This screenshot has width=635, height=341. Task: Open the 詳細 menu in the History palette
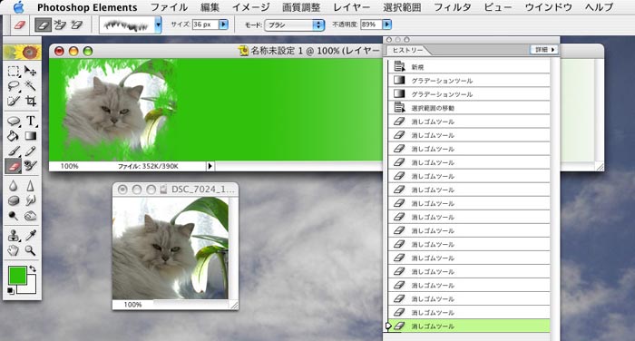click(x=543, y=49)
